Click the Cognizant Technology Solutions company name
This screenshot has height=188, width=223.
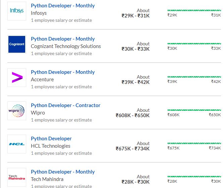tap(66, 46)
